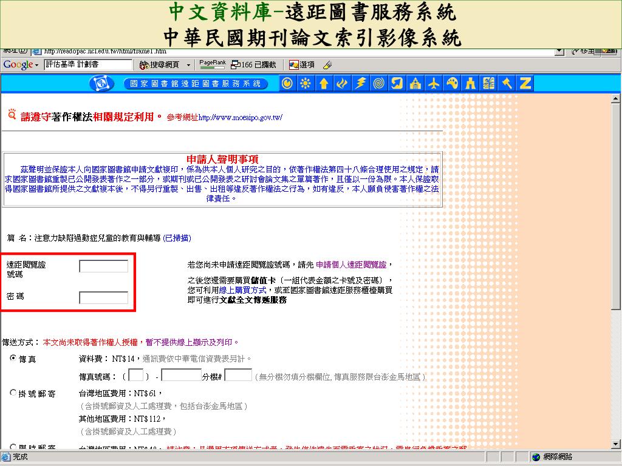Select the 掛號郵寄 registered mail radio button
The width and height of the screenshot is (622, 466).
(x=13, y=393)
